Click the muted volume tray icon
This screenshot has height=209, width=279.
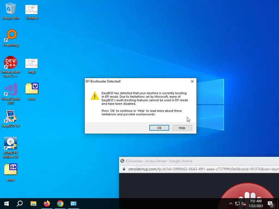[x=243, y=204]
